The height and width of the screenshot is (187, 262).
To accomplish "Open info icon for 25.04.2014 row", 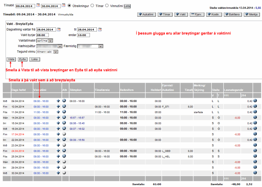I will [255, 156].
